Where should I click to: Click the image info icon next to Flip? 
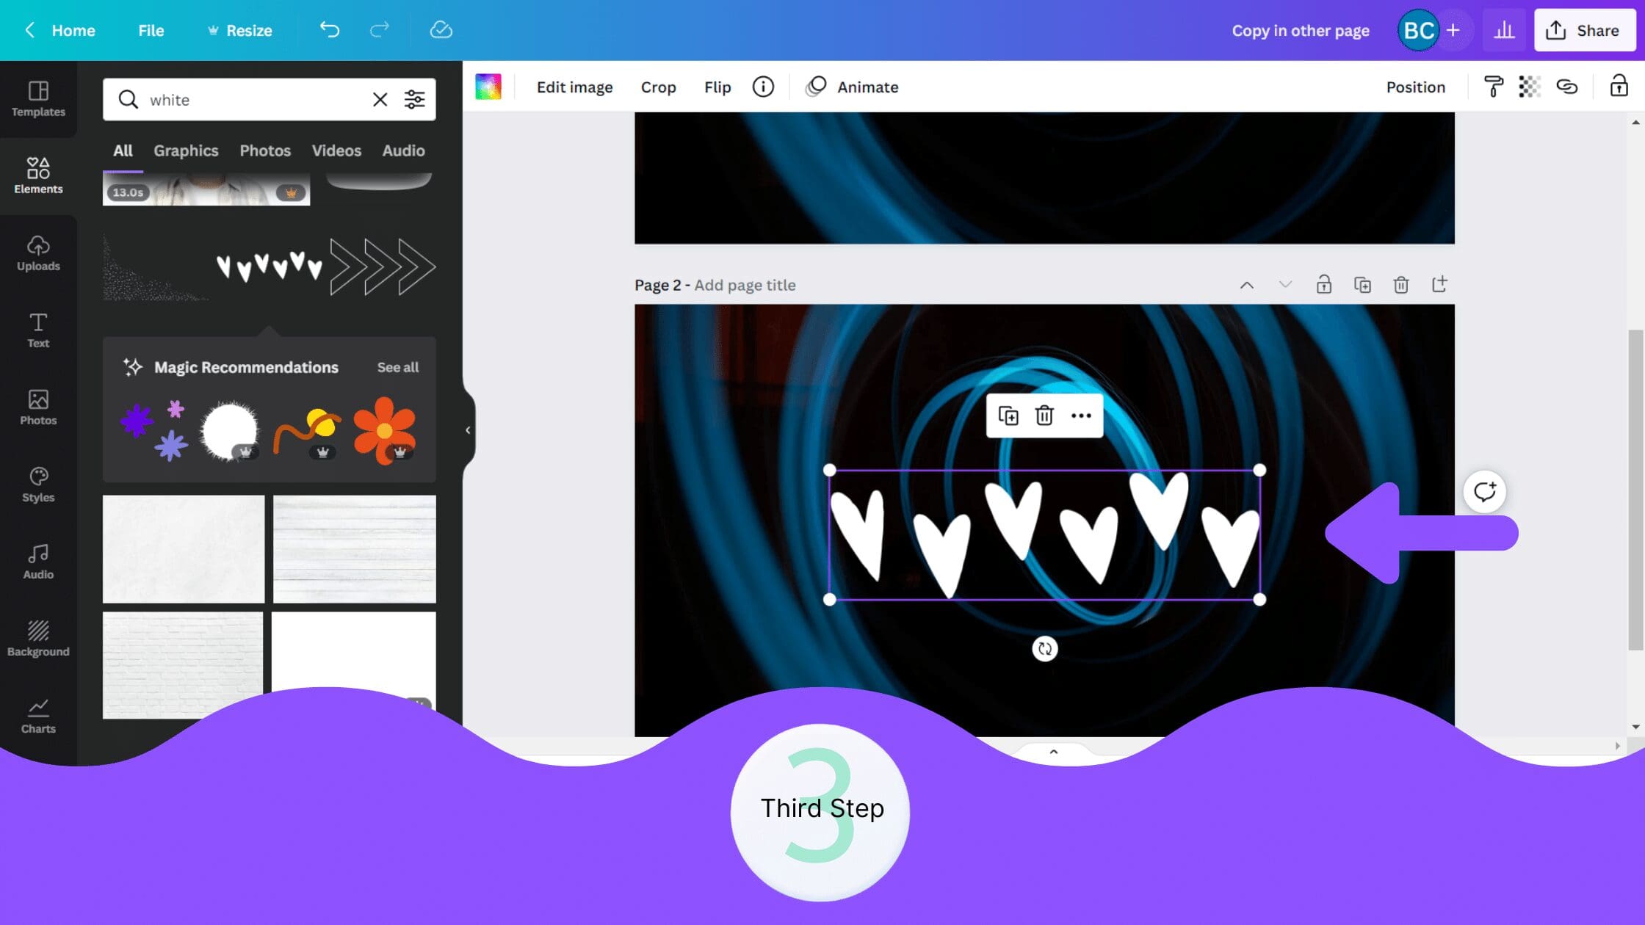coord(764,87)
